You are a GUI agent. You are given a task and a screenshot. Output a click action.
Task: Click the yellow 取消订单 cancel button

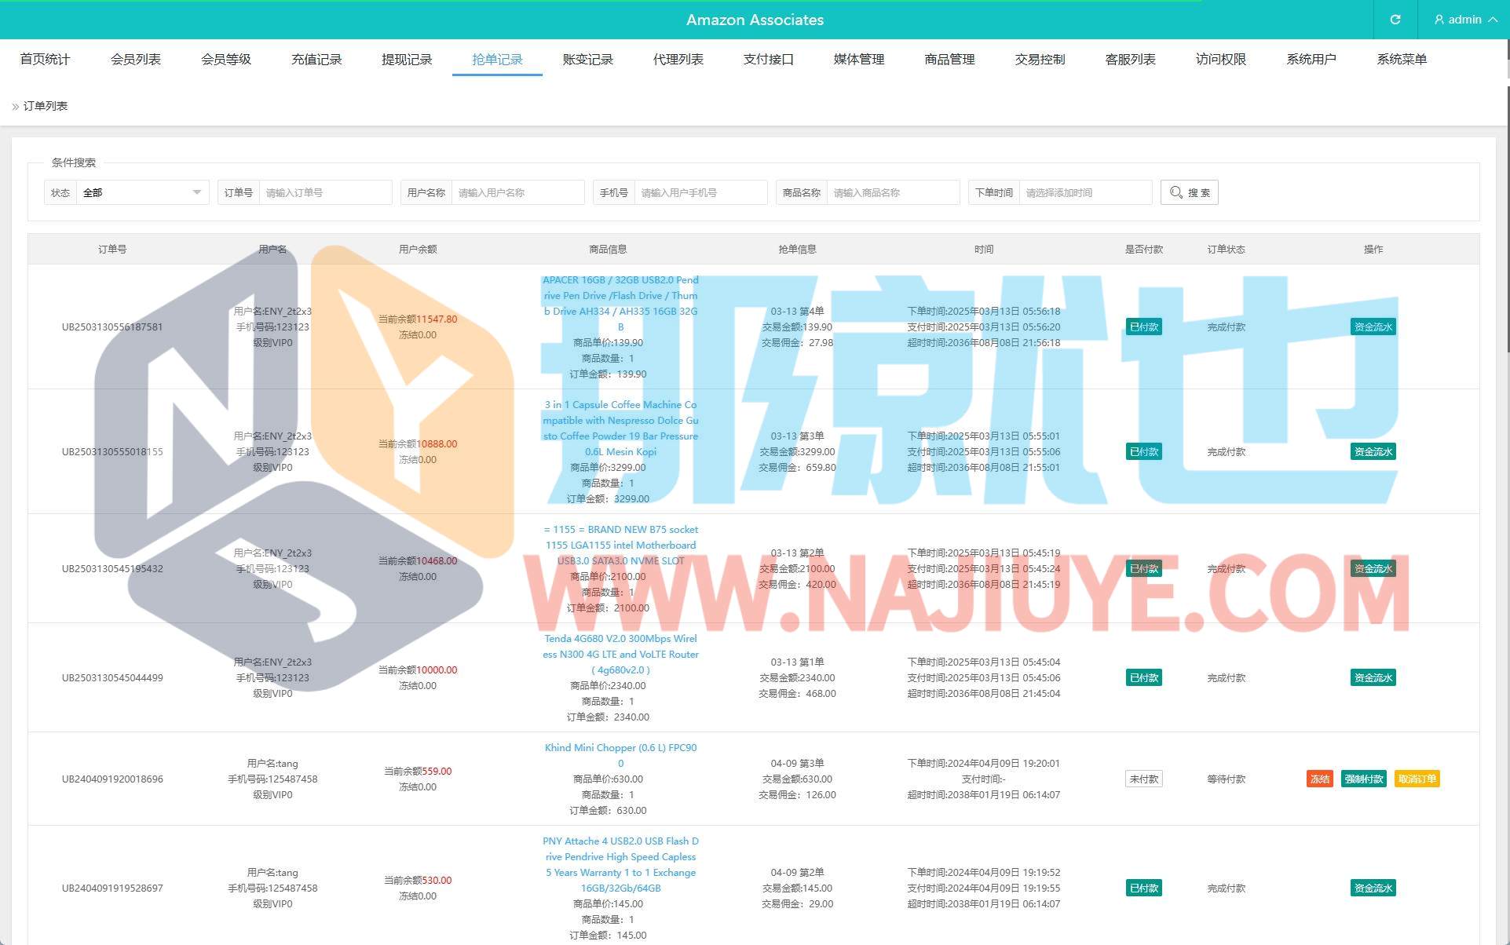coord(1417,779)
